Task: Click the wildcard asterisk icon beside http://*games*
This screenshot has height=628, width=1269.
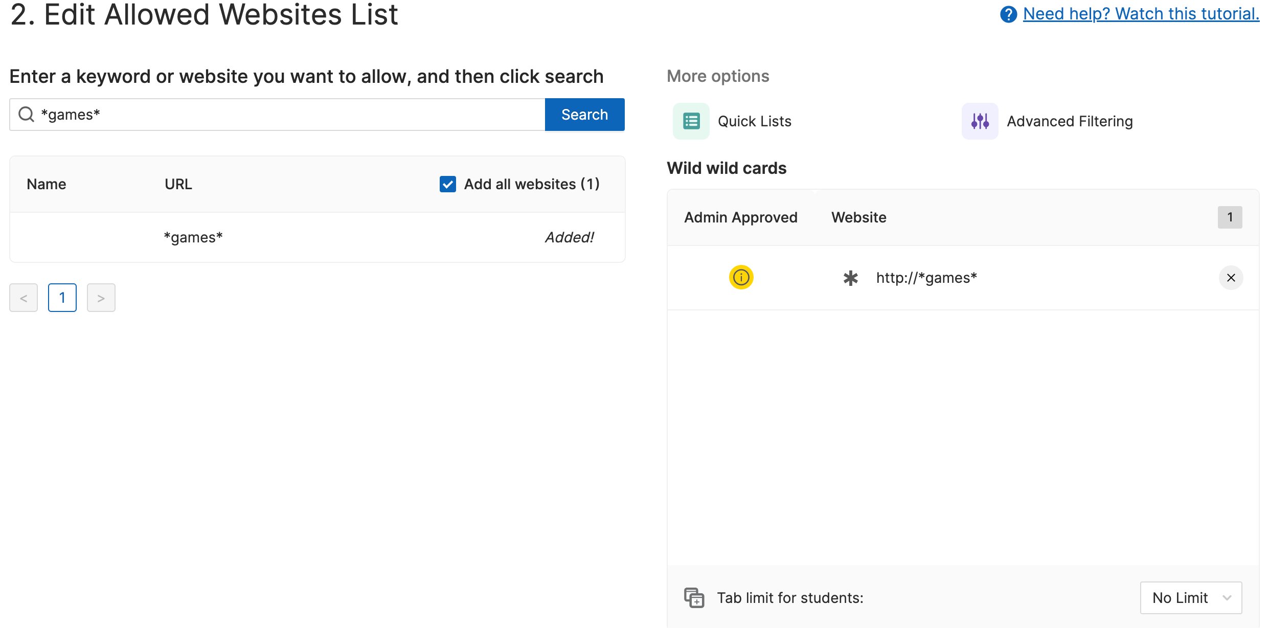Action: click(850, 278)
